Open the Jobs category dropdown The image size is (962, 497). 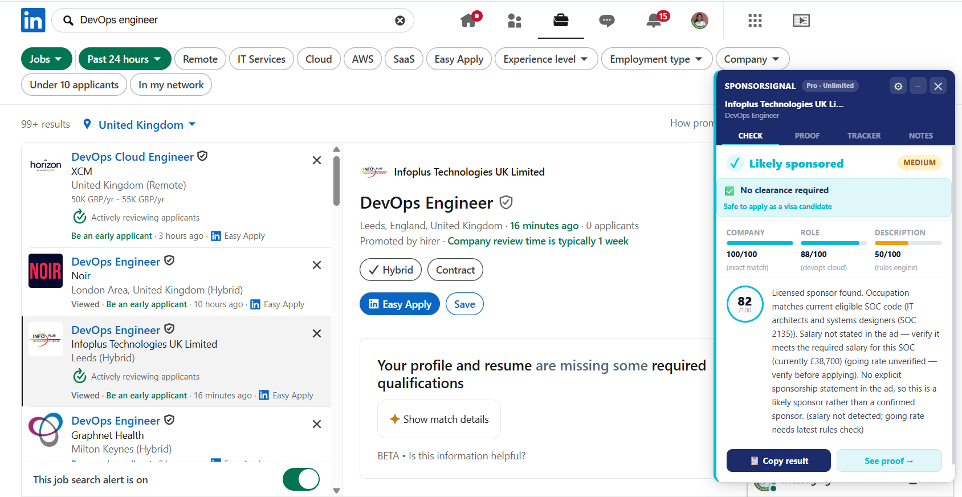point(47,59)
